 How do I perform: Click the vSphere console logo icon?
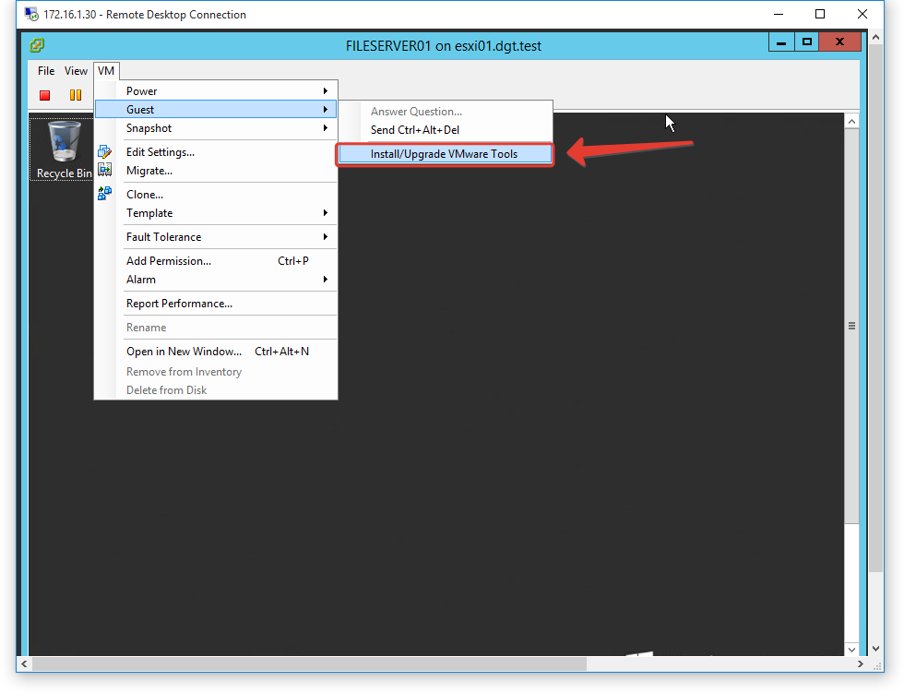(x=38, y=45)
